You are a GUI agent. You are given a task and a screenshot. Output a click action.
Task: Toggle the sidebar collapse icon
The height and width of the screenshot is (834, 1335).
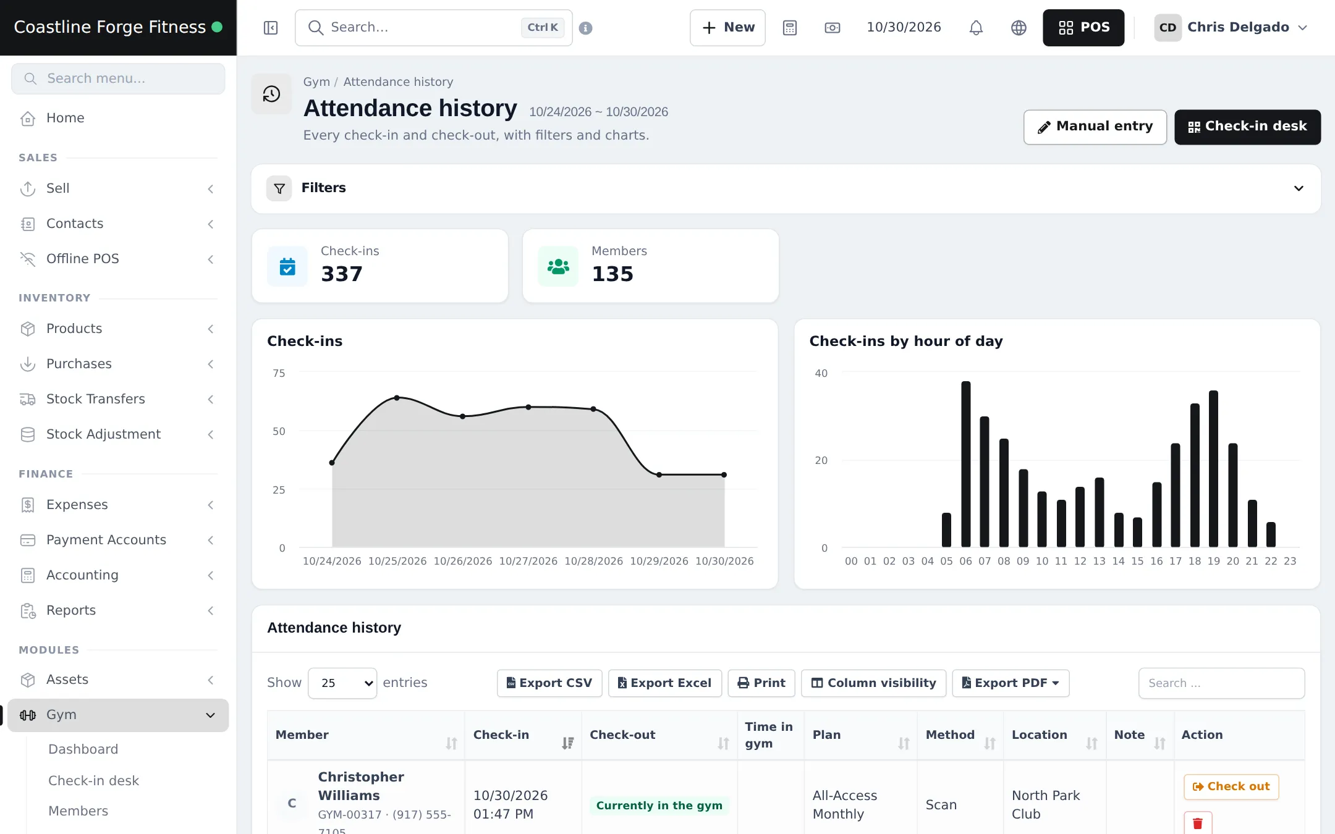[270, 28]
